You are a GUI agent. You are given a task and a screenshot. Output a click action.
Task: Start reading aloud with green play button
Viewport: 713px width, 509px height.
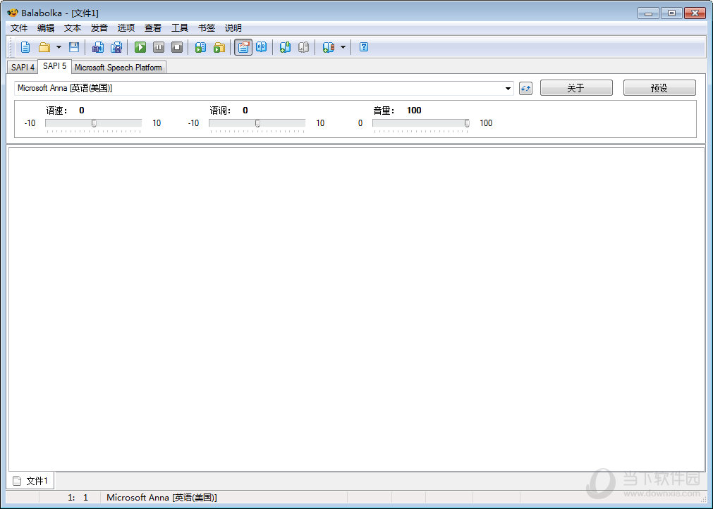140,47
